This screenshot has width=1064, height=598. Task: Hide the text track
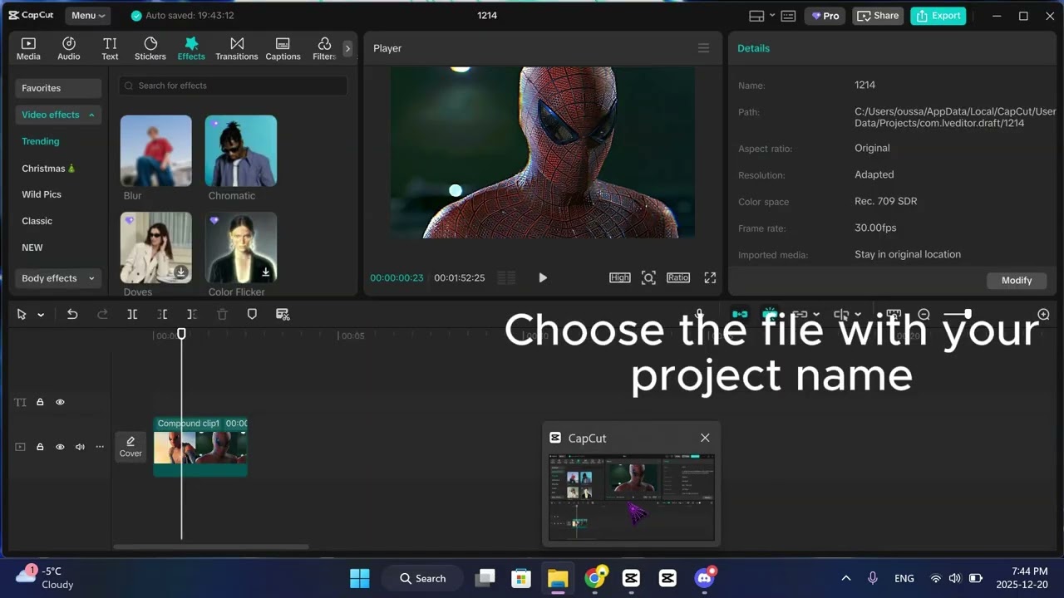(x=60, y=402)
